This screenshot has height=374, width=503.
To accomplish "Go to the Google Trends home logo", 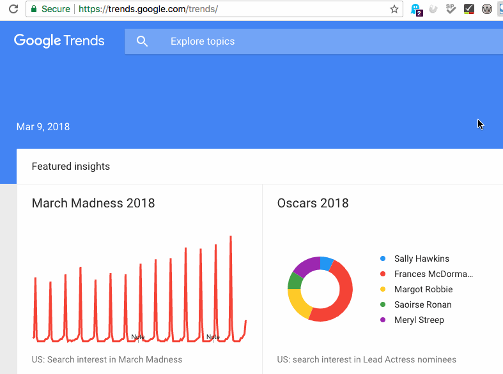I will [59, 41].
